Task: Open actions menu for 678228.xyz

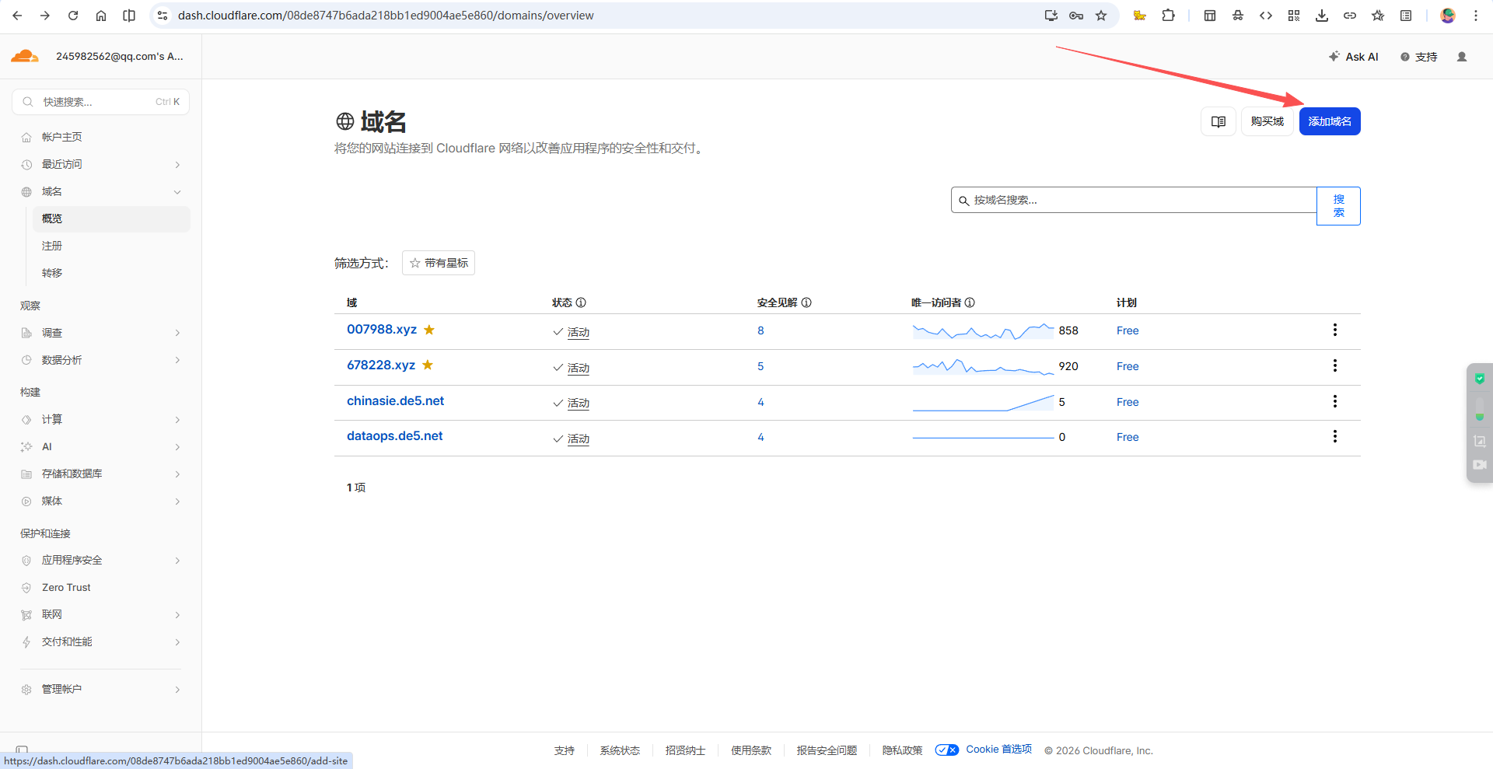Action: [x=1335, y=365]
